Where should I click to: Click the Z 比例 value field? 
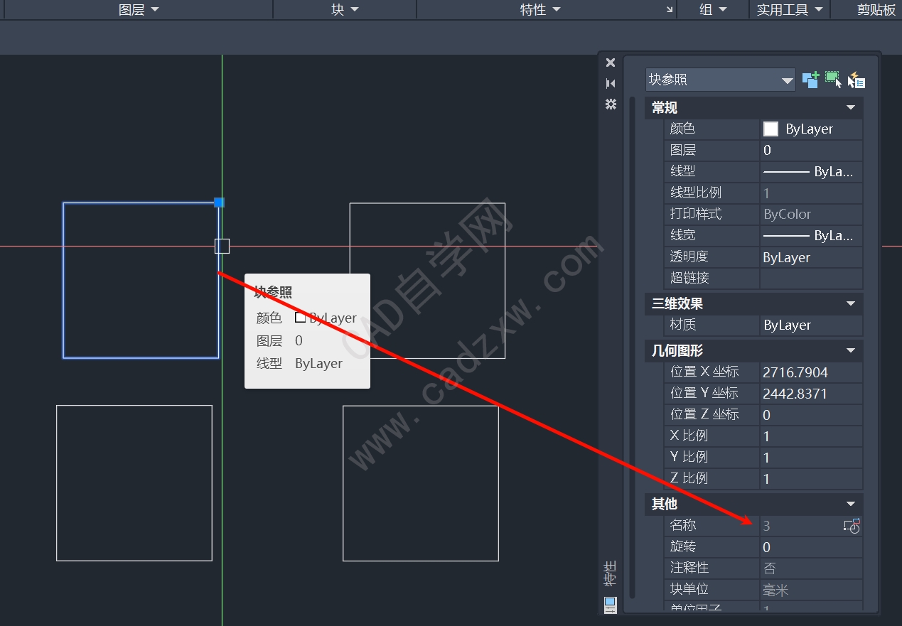click(x=811, y=479)
